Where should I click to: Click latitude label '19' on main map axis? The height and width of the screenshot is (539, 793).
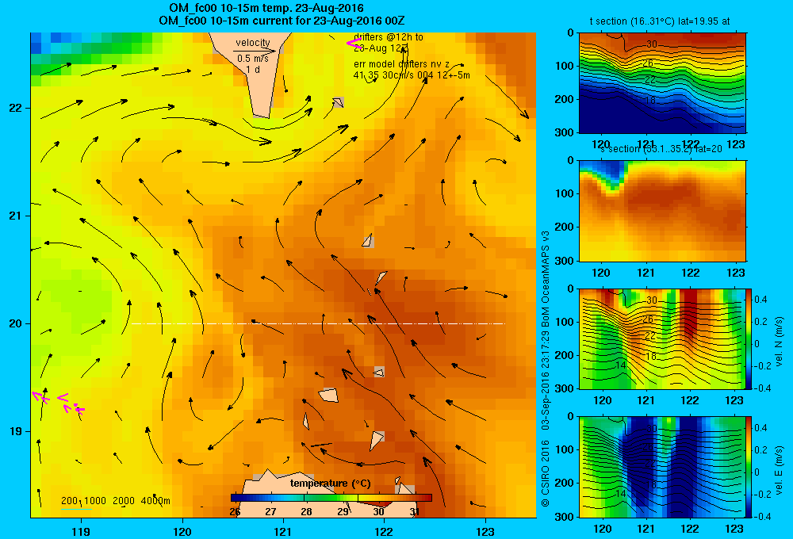(16, 431)
